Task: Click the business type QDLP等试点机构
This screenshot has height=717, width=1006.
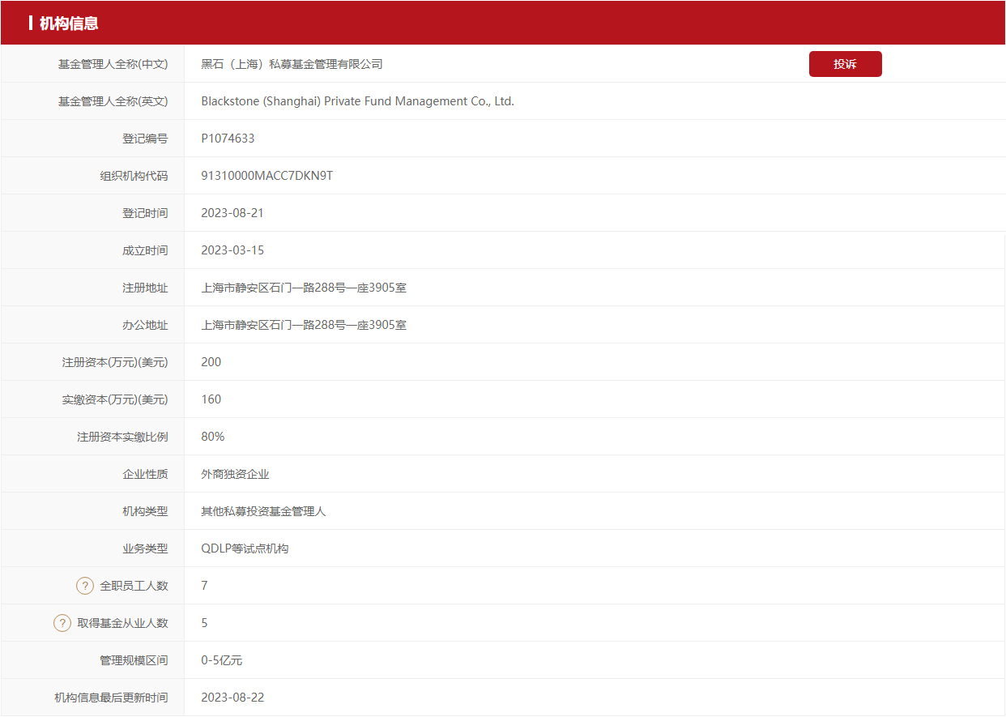Action: (x=245, y=548)
